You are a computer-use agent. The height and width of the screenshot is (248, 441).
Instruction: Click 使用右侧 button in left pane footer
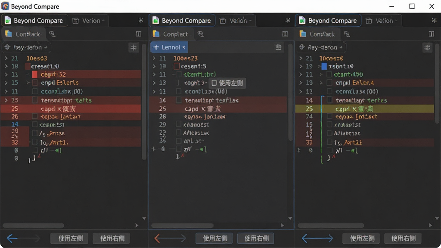click(x=111, y=239)
